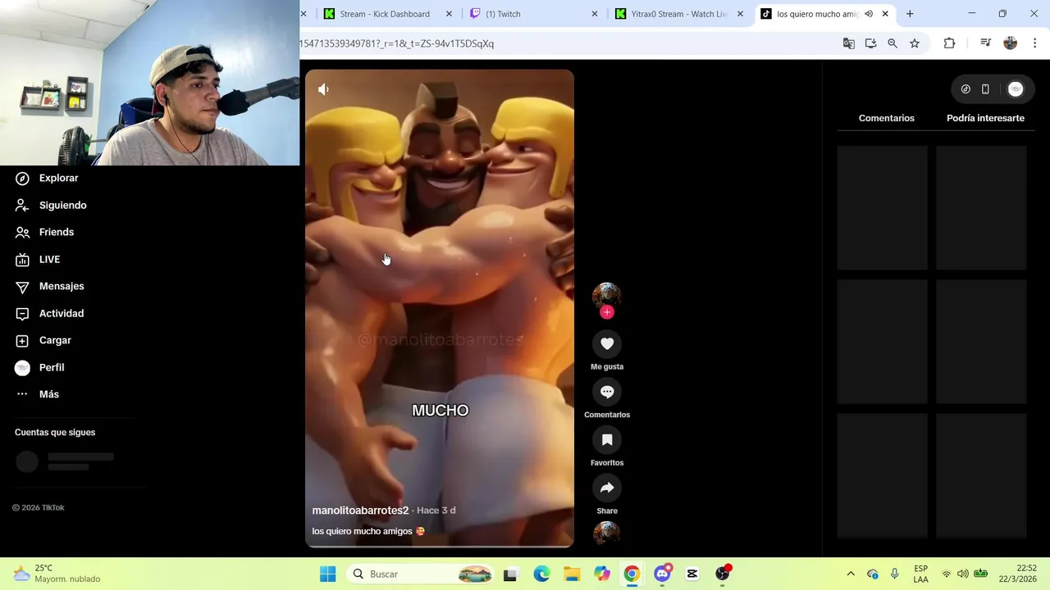The height and width of the screenshot is (590, 1050).
Task: Mute the TikTok tab audio indicator
Action: coord(869,14)
